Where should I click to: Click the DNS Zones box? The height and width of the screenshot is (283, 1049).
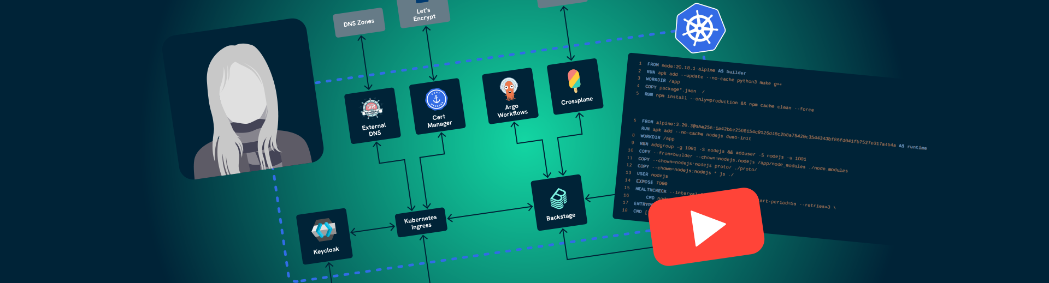(359, 23)
